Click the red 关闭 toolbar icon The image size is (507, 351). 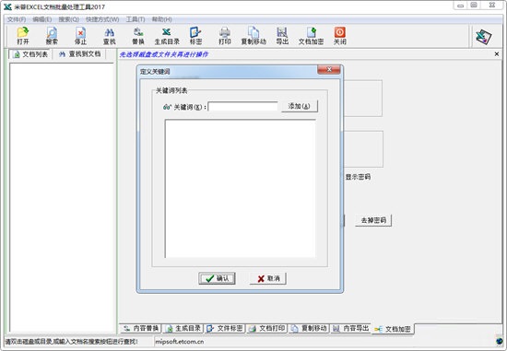[340, 36]
